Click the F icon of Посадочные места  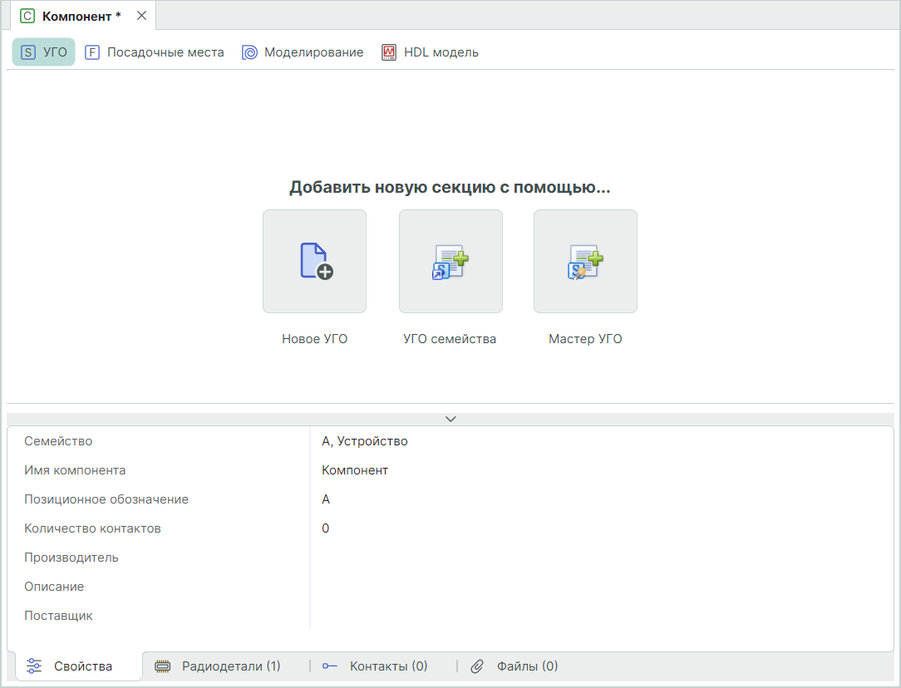(92, 52)
